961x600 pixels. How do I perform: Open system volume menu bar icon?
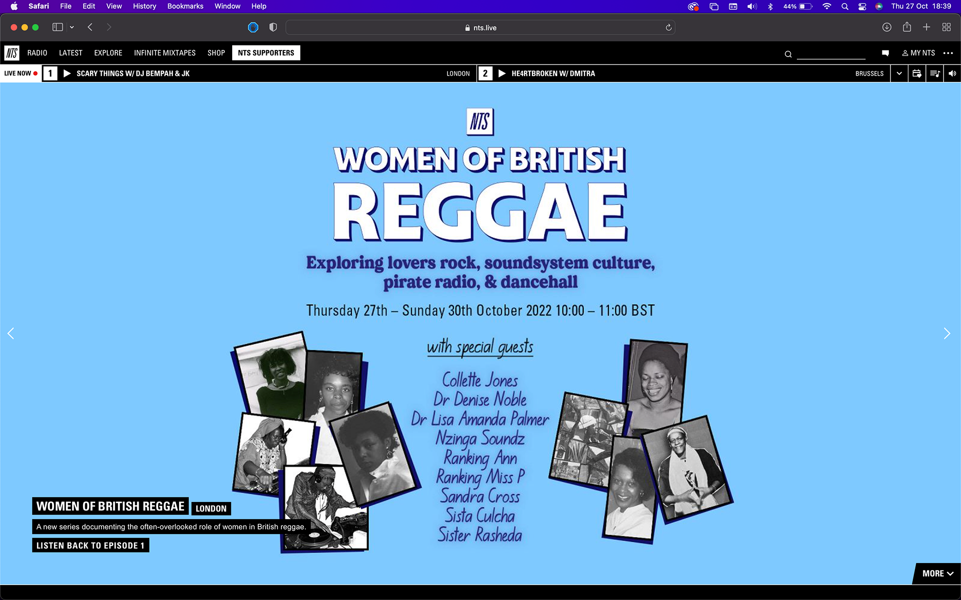(752, 6)
